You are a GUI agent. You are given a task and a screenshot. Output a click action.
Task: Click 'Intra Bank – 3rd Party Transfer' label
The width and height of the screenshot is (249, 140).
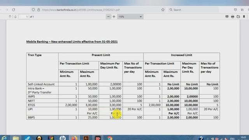[40, 90]
